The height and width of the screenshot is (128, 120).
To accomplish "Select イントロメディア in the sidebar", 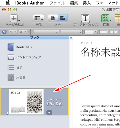I will [x=29, y=57].
